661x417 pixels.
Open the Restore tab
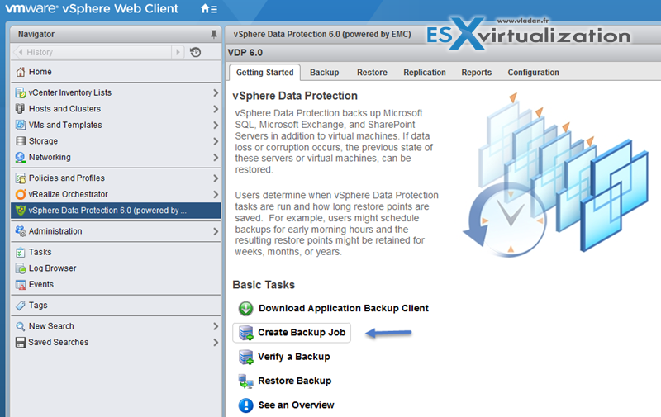pyautogui.click(x=372, y=73)
